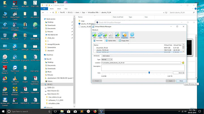Click inside the Description text box
This screenshot has width=204, height=114.
coord(143,68)
